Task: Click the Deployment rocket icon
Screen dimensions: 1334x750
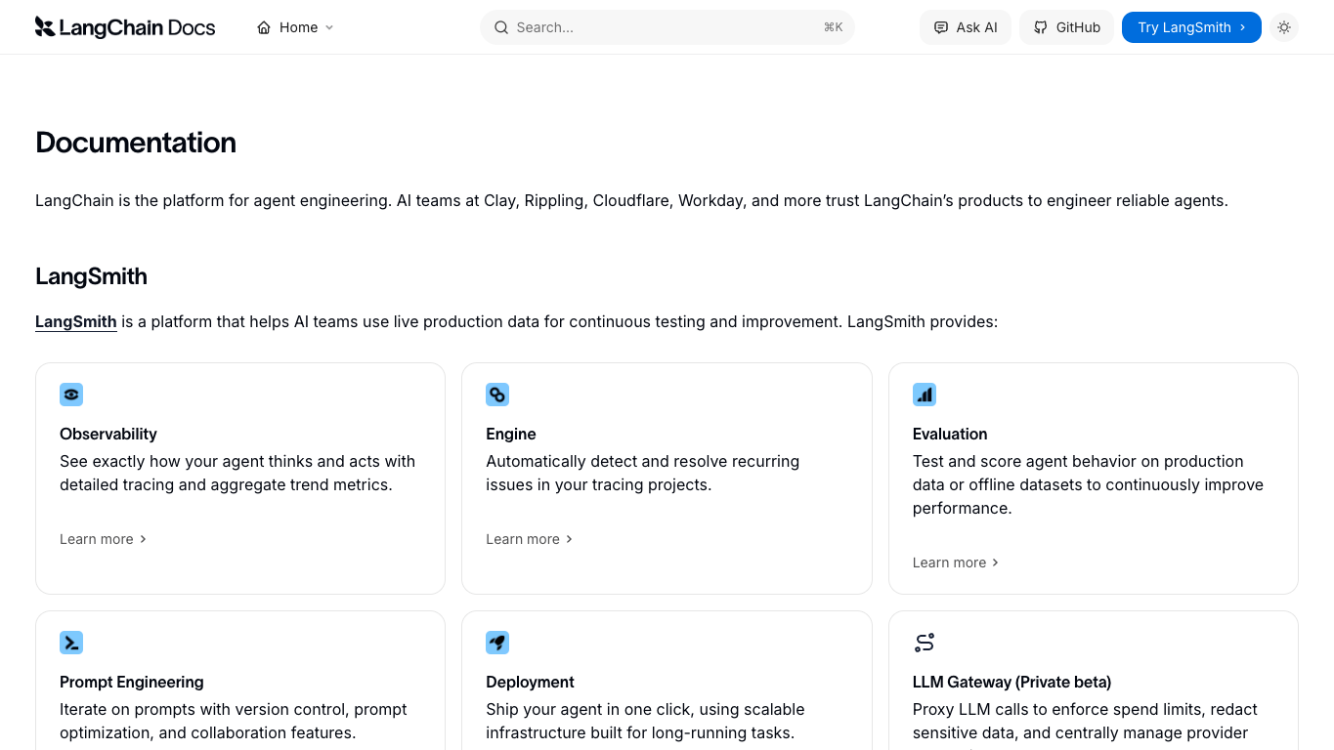Action: click(497, 643)
